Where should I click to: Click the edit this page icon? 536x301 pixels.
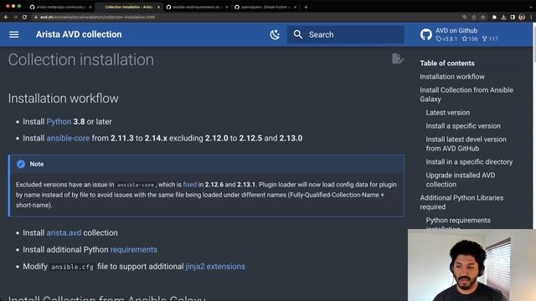(398, 59)
